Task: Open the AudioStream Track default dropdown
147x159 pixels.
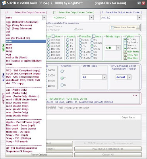Action: (129, 77)
